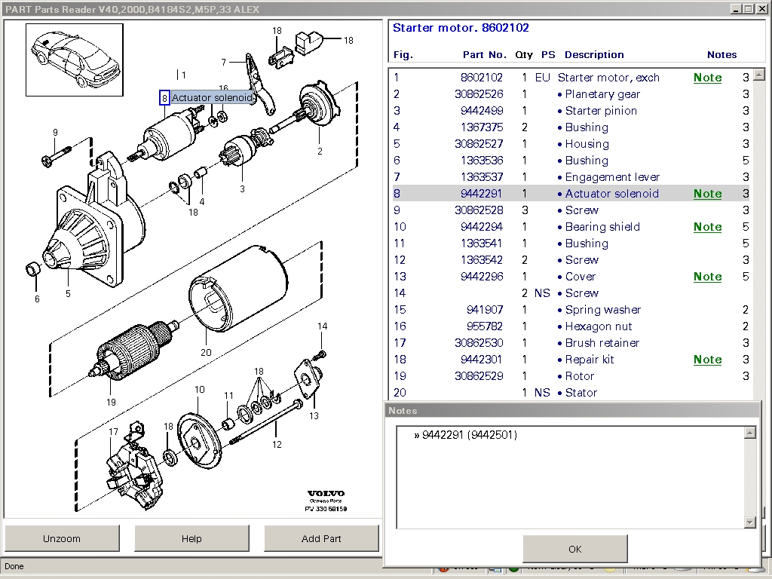
Task: Click callout 3 in the diagram
Action: [242, 188]
